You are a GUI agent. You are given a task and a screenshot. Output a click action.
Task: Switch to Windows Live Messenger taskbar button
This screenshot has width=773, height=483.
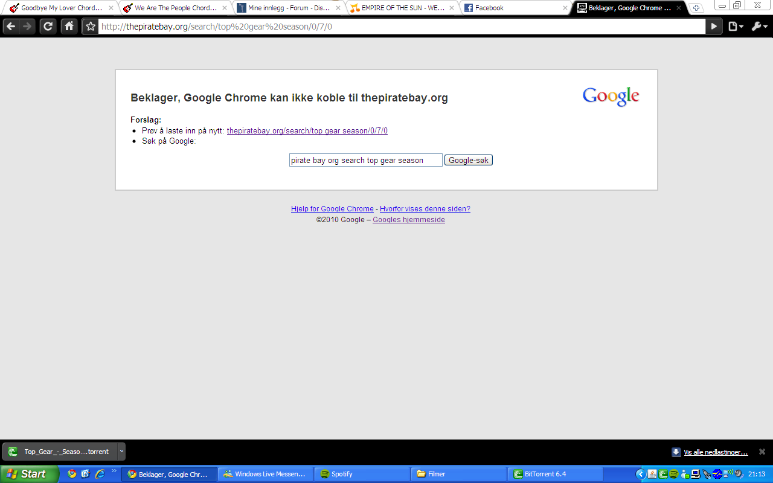coord(266,474)
